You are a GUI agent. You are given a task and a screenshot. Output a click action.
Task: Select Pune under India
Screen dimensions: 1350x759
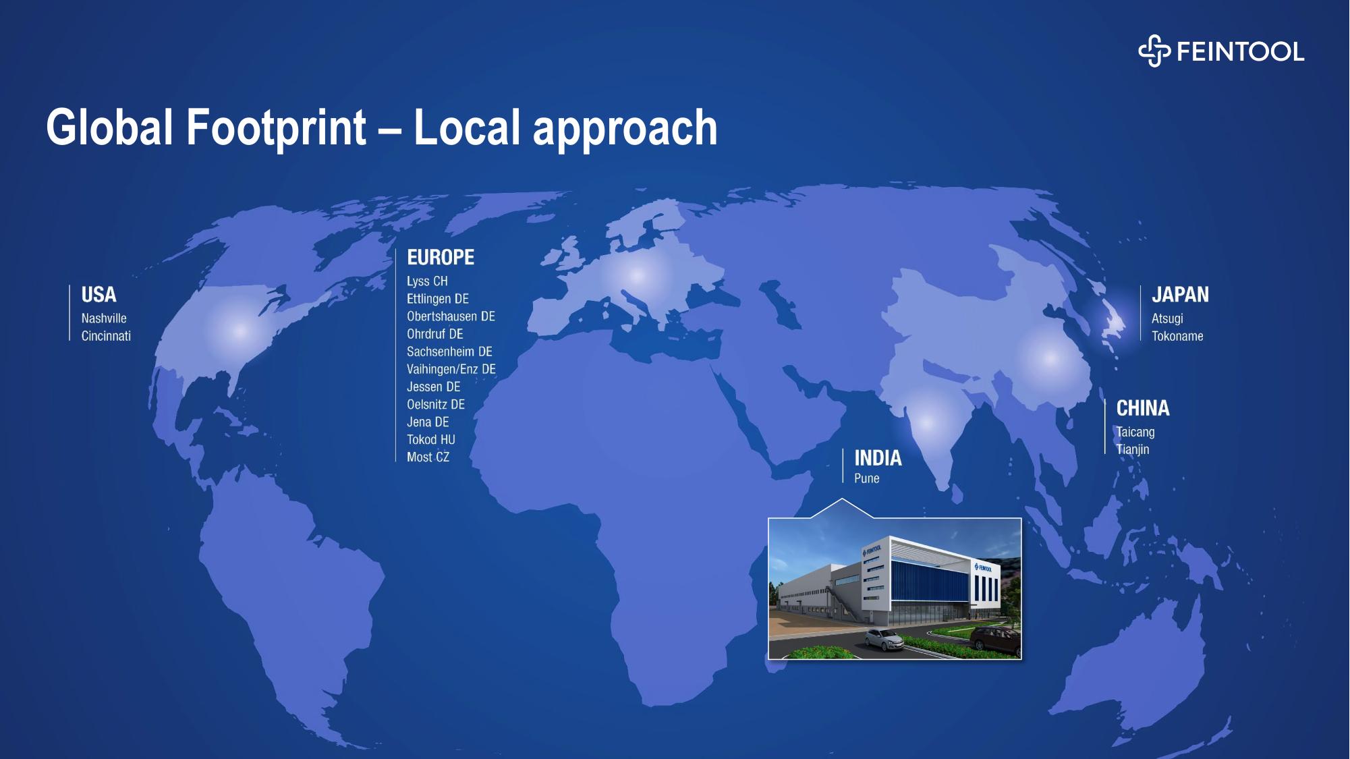[867, 478]
